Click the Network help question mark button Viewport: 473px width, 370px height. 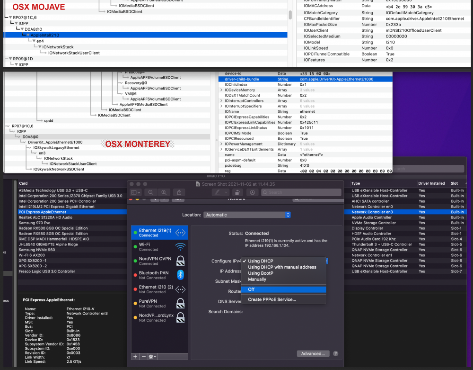[335, 354]
